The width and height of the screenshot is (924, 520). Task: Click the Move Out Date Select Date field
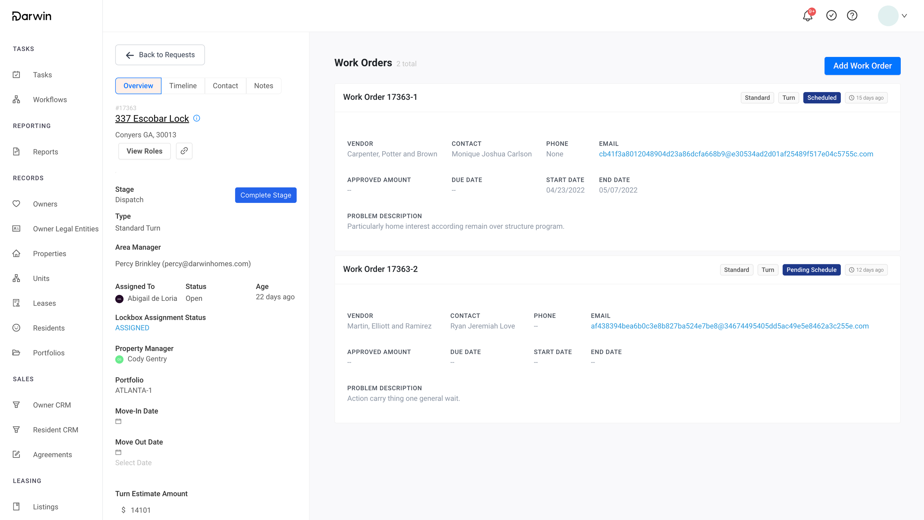pos(133,462)
